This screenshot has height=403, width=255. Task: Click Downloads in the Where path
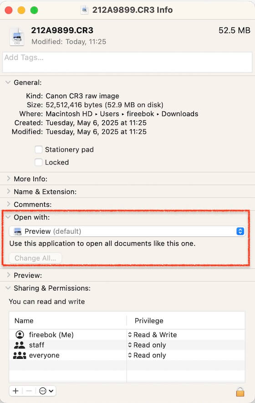[180, 113]
